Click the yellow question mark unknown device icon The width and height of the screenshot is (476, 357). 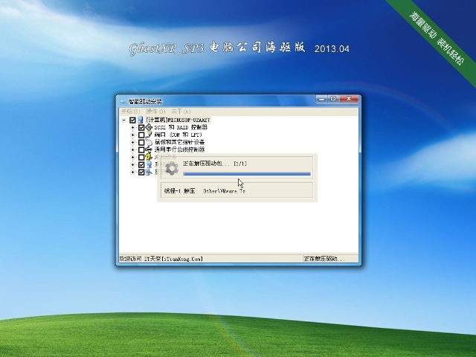click(149, 157)
